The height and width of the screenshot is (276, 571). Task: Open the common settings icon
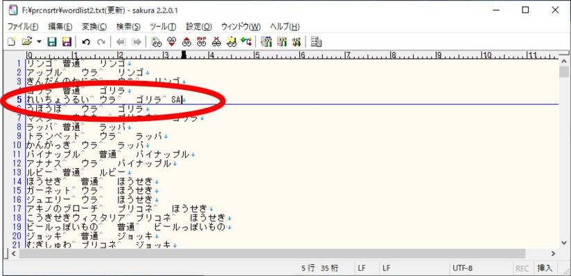pos(296,42)
